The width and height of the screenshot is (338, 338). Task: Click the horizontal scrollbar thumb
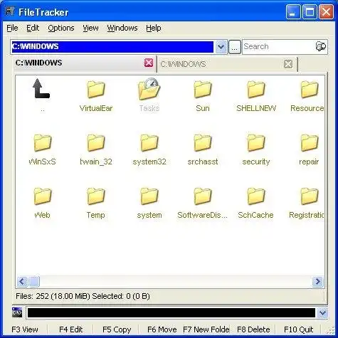pyautogui.click(x=34, y=282)
